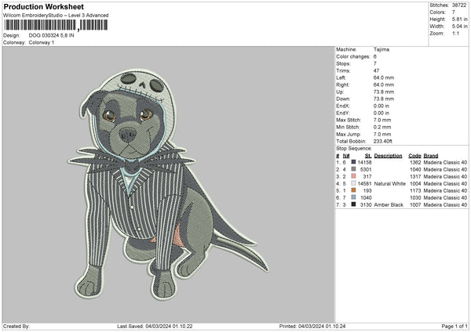Click the Max Stitch value 7.0 mm

click(382, 120)
